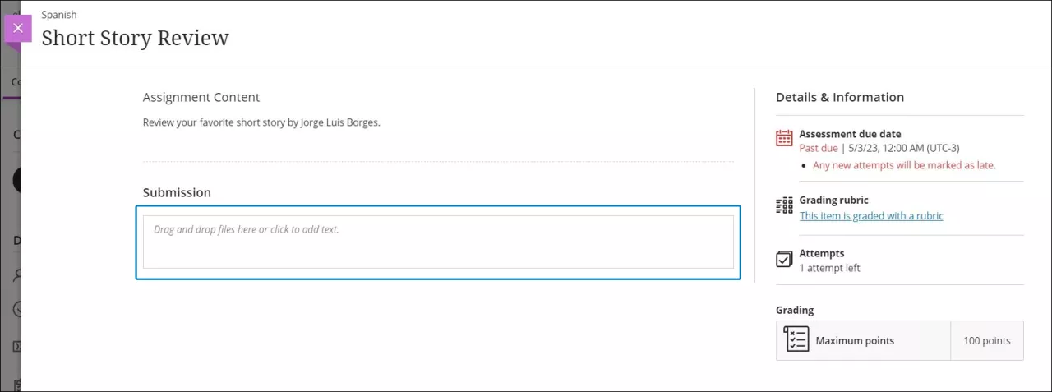
Task: Click the 'Assignment Content' heading
Action: [x=201, y=97]
